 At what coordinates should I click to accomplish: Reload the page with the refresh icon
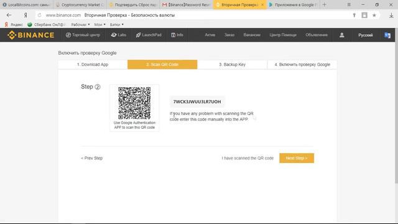coord(40,15)
